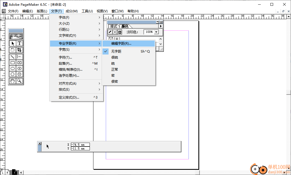291x175 pixels.
Task: Open the 版面(L) menu
Action: pyautogui.click(x=42, y=11)
